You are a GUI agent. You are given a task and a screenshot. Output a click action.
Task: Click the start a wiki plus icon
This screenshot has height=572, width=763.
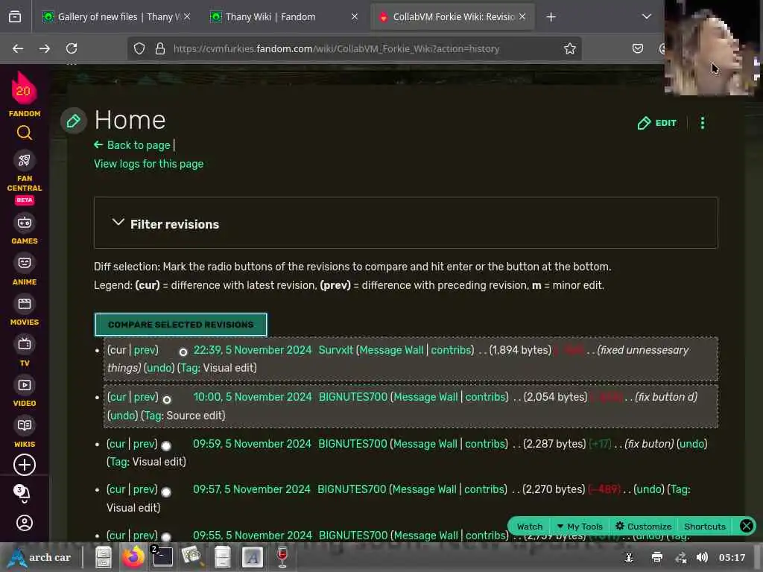tap(25, 465)
